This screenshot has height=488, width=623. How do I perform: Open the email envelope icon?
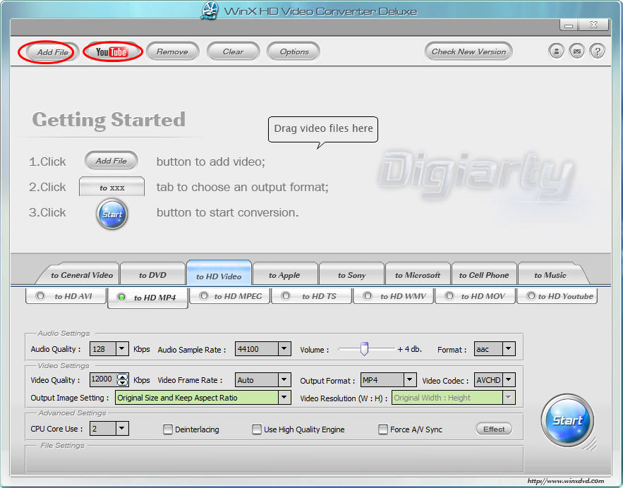[577, 51]
